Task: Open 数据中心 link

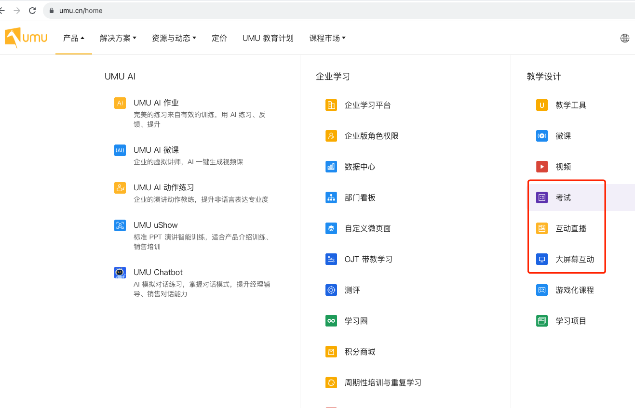Action: click(x=360, y=167)
